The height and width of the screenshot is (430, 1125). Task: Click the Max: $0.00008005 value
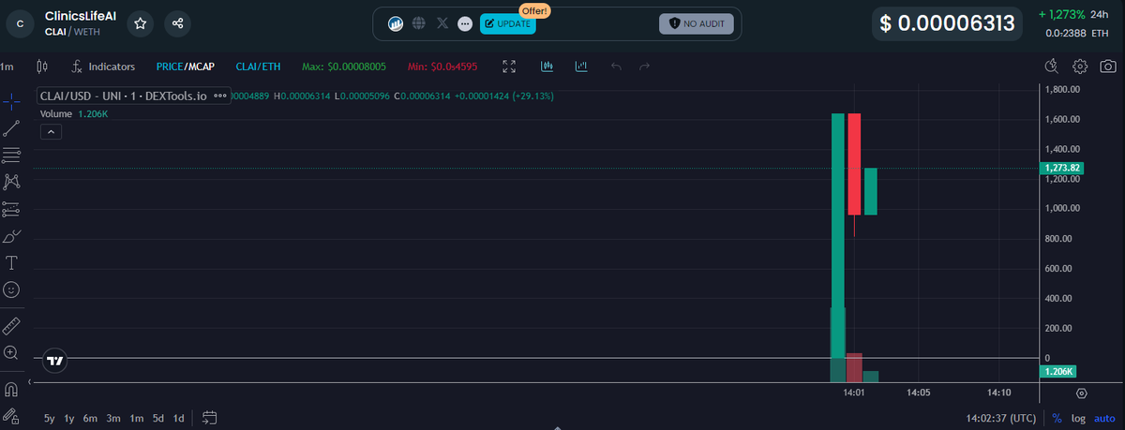pyautogui.click(x=344, y=67)
